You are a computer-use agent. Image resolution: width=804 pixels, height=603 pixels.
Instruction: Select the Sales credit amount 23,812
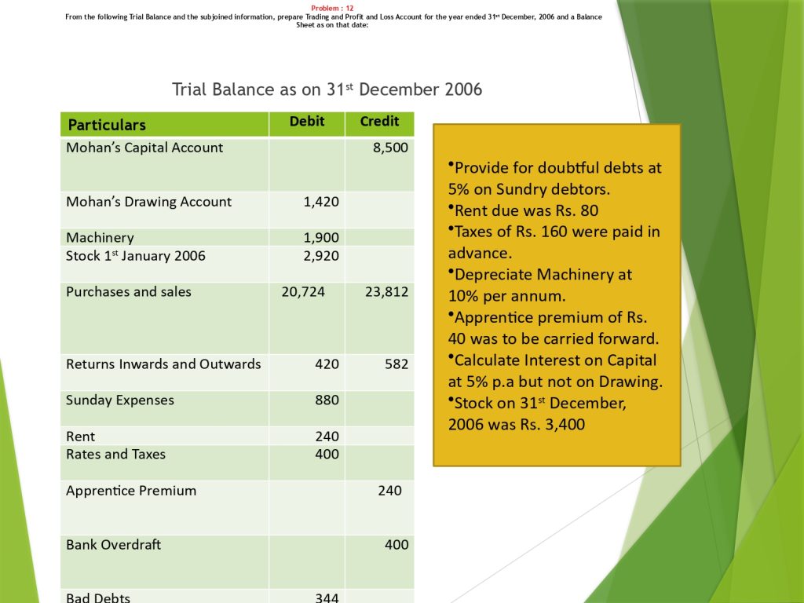tap(386, 292)
